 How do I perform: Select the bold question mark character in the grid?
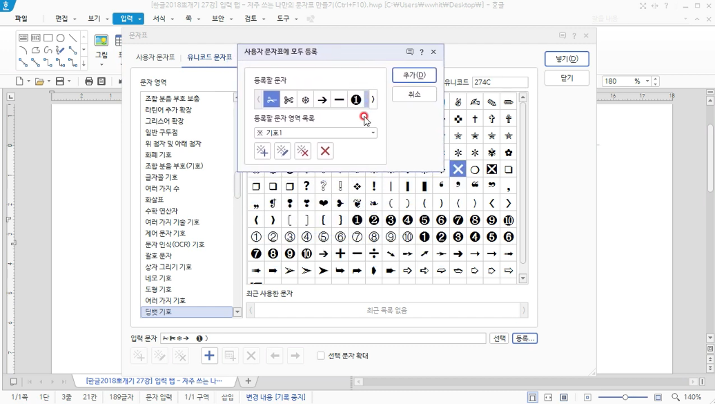[x=306, y=186]
